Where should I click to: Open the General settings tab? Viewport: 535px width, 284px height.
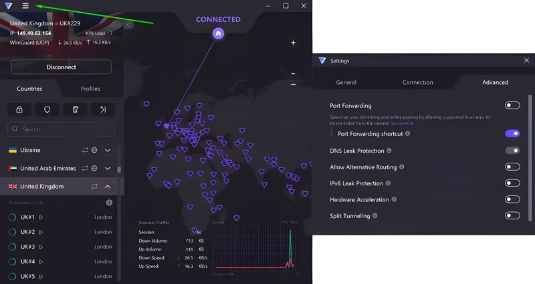pos(346,83)
